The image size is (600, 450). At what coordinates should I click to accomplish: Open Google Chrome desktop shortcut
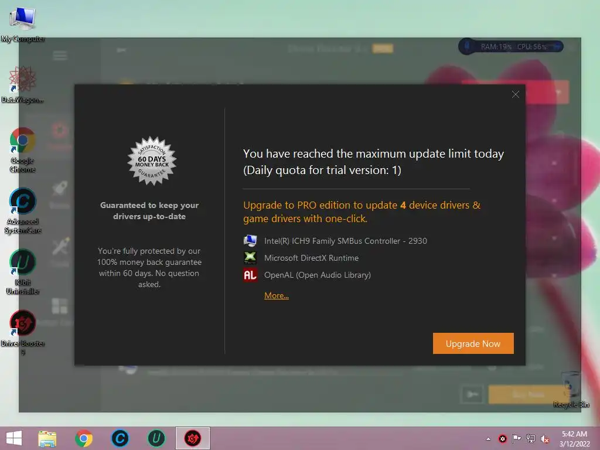(22, 149)
